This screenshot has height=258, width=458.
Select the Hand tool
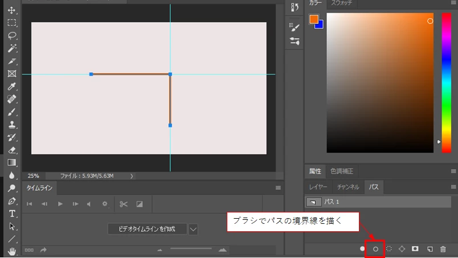click(x=12, y=251)
